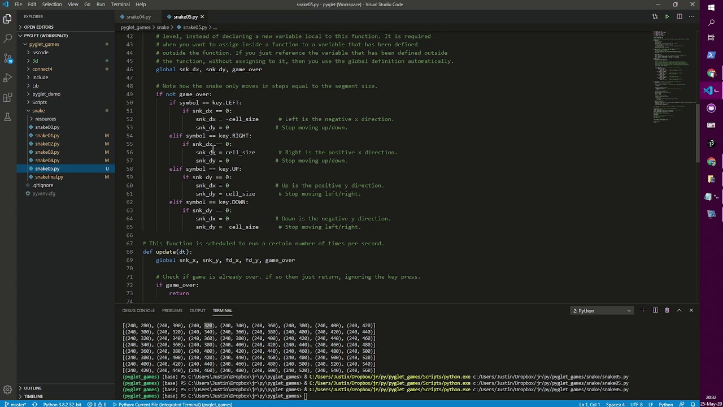Expand the connect4 folder
Image resolution: width=723 pixels, height=407 pixels.
pos(42,69)
